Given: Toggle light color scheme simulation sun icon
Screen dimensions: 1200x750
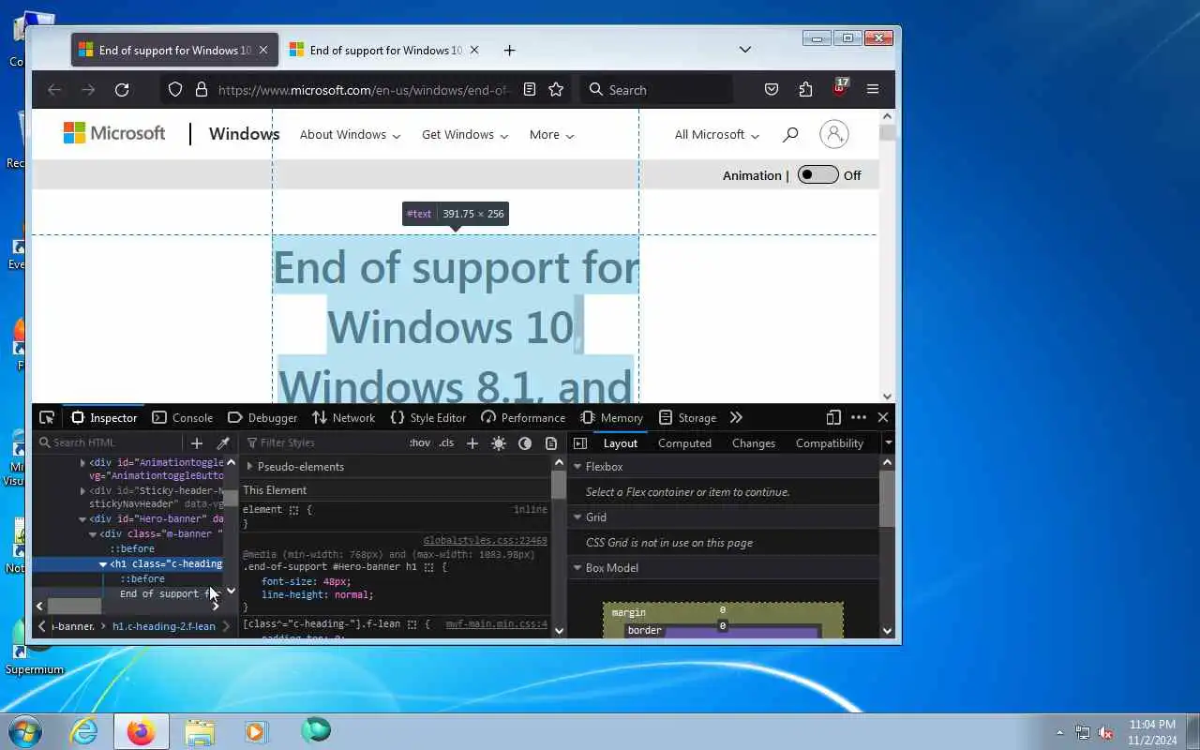Looking at the screenshot, I should (499, 443).
